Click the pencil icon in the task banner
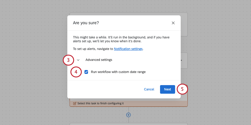Screen dimensions: 251x125 [x=74, y=103]
